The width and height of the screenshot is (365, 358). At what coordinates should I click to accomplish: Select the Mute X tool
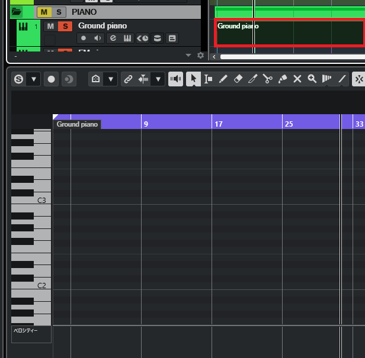click(x=297, y=79)
